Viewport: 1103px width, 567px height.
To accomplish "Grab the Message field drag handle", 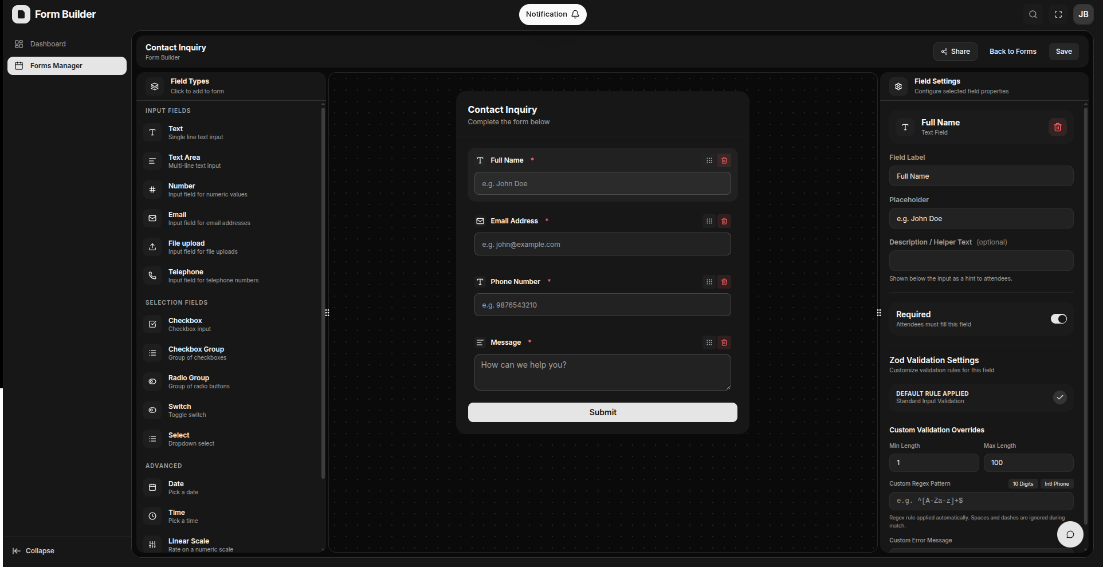I will pyautogui.click(x=709, y=342).
